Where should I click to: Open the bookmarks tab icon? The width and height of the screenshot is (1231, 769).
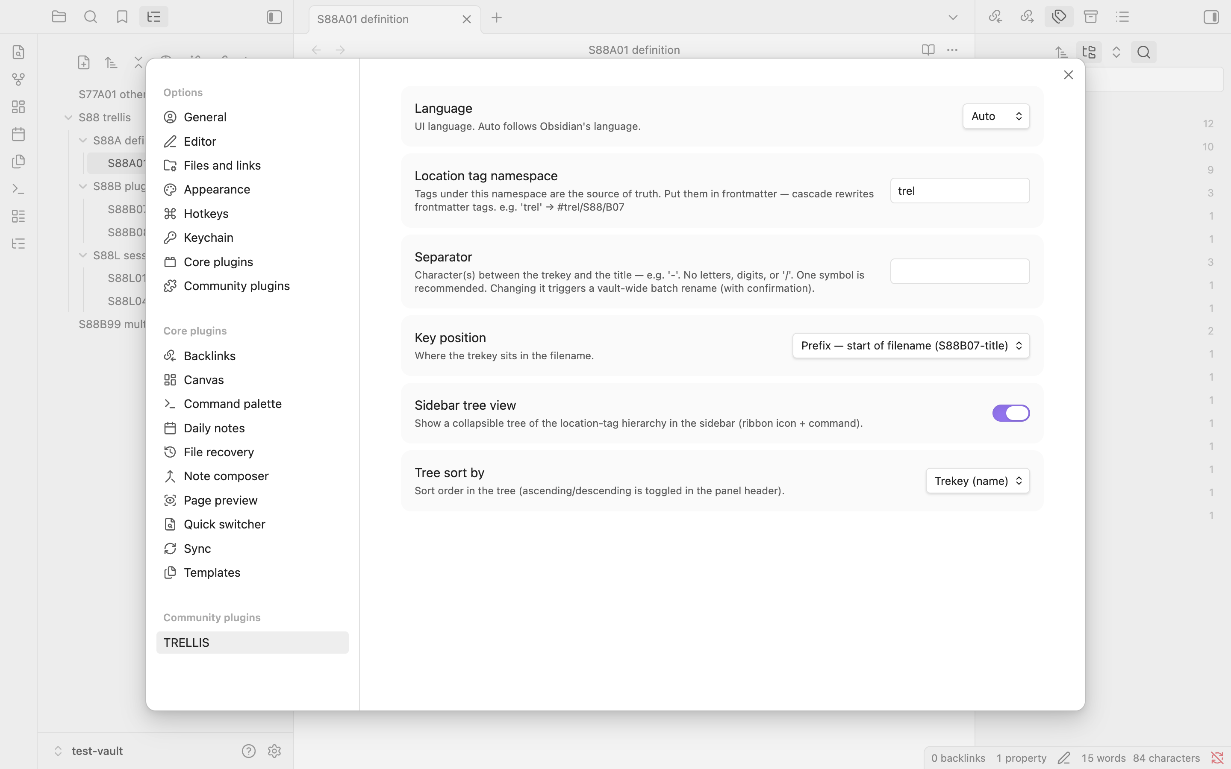point(122,17)
